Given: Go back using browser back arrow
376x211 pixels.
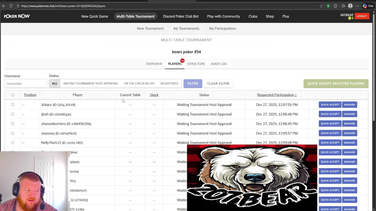Looking at the screenshot, I should [4, 6].
